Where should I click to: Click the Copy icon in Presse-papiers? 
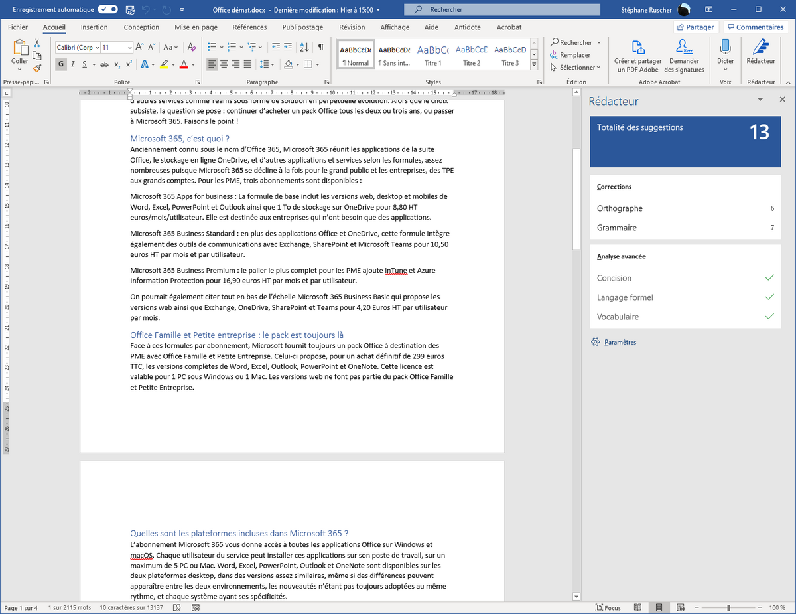(x=37, y=55)
